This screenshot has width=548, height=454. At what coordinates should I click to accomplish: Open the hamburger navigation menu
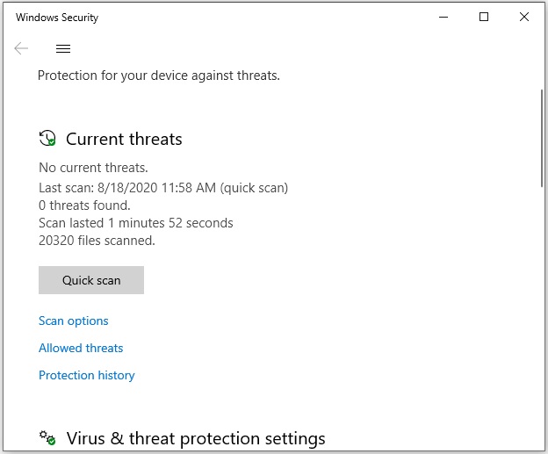pos(63,48)
